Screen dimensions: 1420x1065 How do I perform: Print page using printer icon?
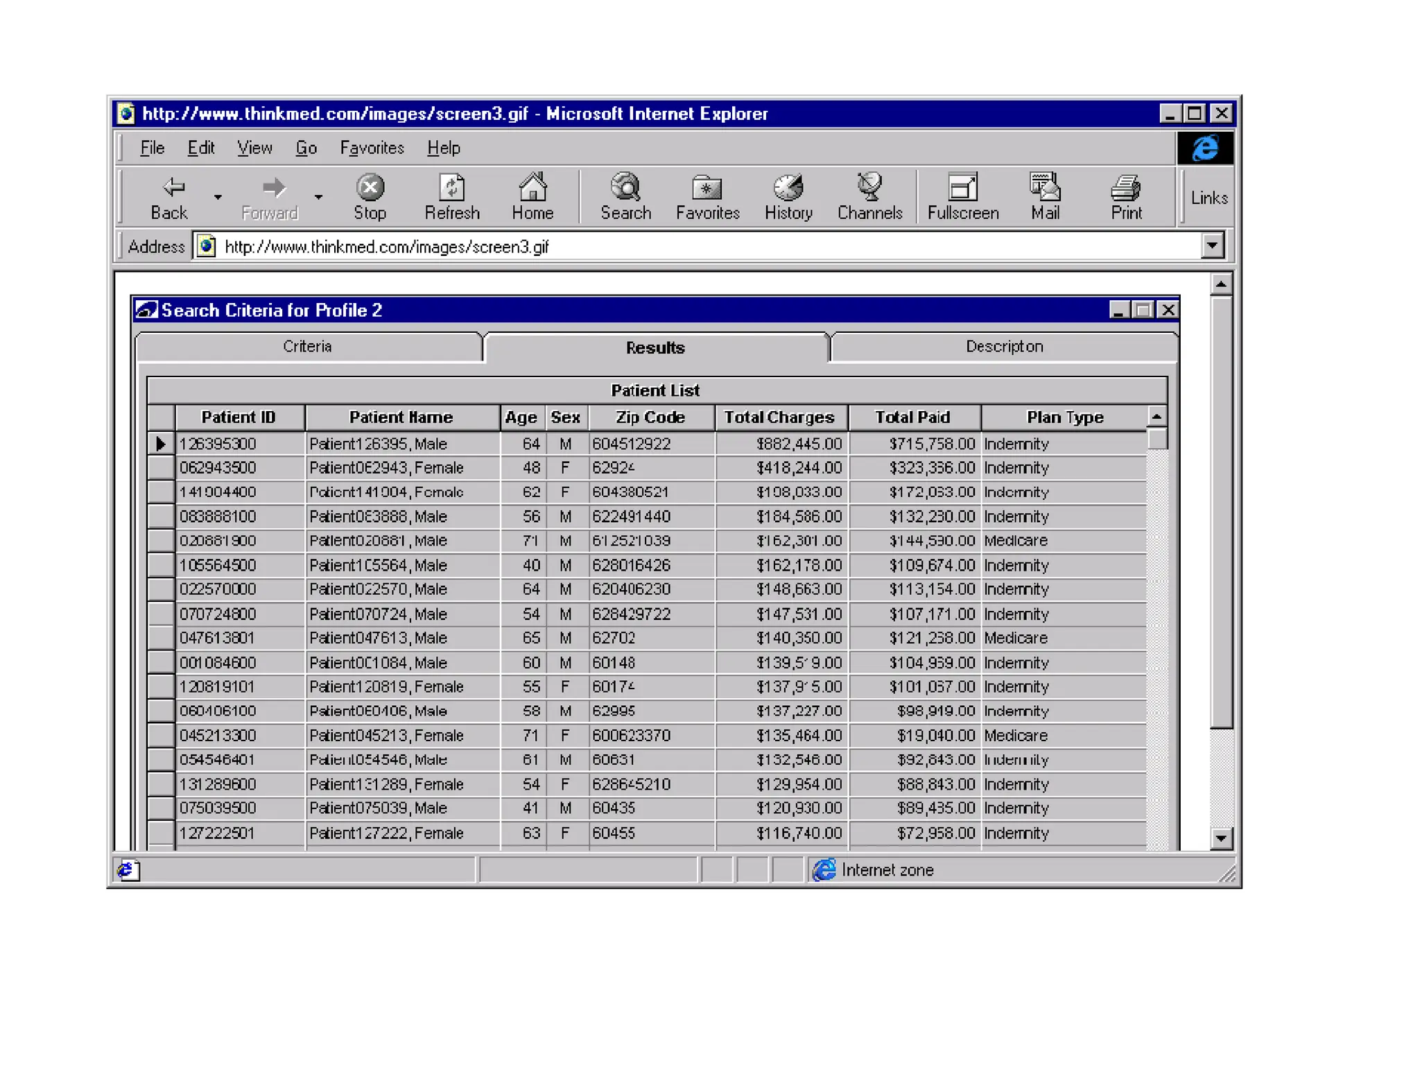1125,188
